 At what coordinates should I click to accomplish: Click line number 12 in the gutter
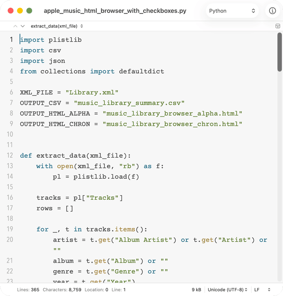tap(10, 155)
